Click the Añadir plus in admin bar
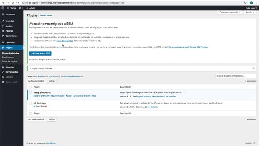The image size is (259, 146). (x=31, y=8)
